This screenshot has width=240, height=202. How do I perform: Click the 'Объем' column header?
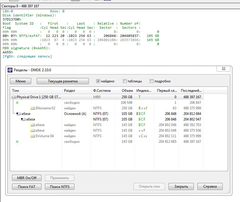pos(127,91)
